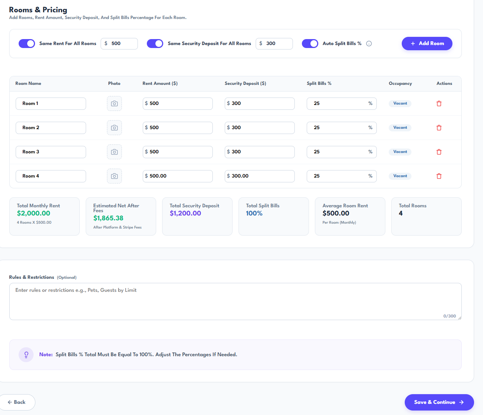Screen dimensions: 483x415
Task: Click the Split Bills % column header
Action: [x=319, y=83]
